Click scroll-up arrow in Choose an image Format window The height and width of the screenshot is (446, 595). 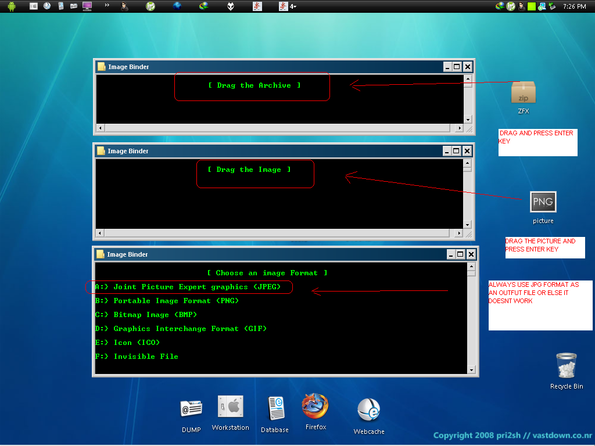tap(471, 266)
